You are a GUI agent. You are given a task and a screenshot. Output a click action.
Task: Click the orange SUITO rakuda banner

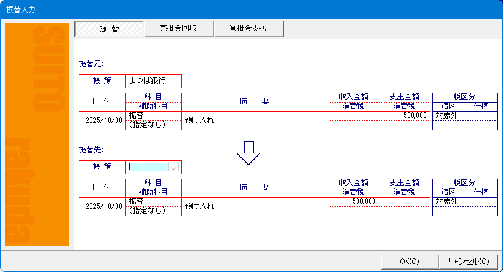coord(37,135)
